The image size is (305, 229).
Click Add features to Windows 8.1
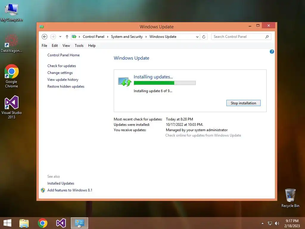pyautogui.click(x=70, y=190)
